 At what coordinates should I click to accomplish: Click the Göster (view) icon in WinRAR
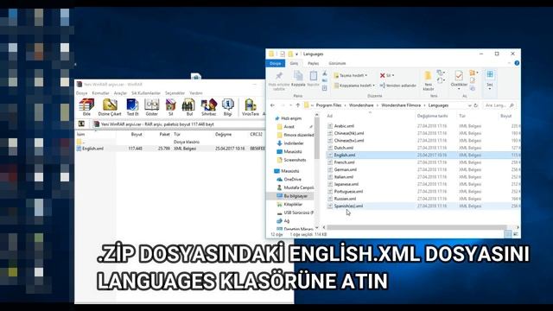tap(152, 107)
